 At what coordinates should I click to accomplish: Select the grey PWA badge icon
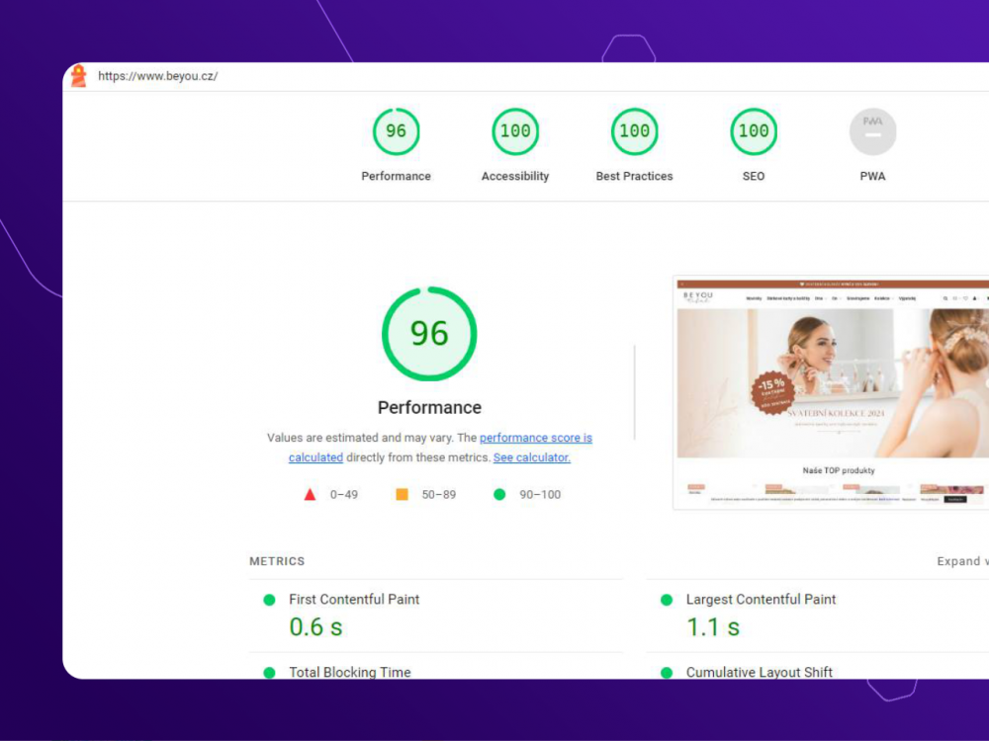pos(872,131)
